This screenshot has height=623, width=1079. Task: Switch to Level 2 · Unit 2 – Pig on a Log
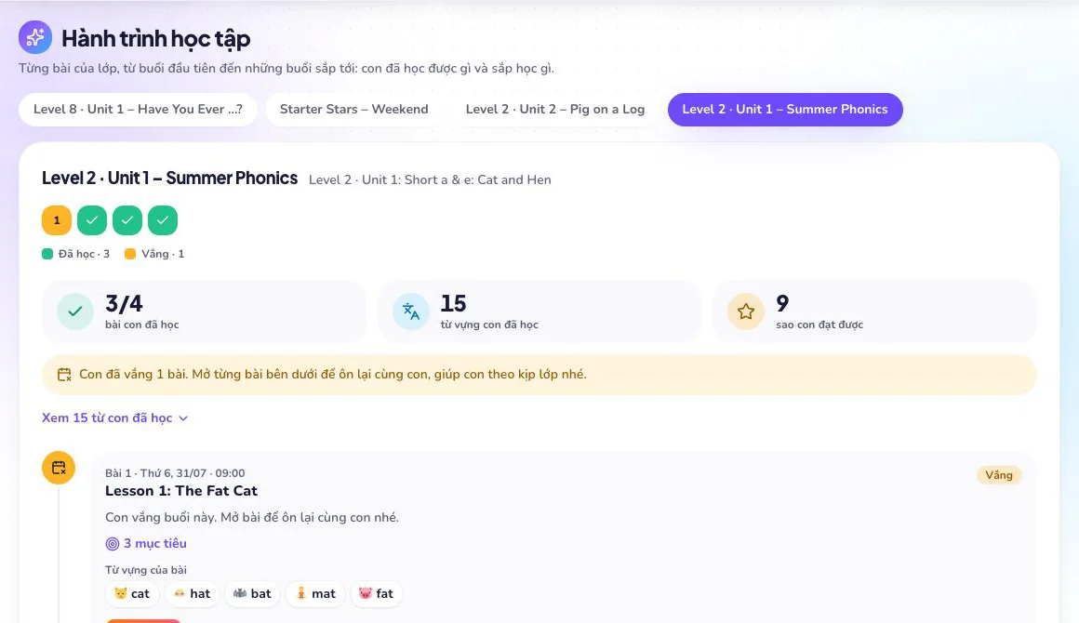(x=554, y=110)
